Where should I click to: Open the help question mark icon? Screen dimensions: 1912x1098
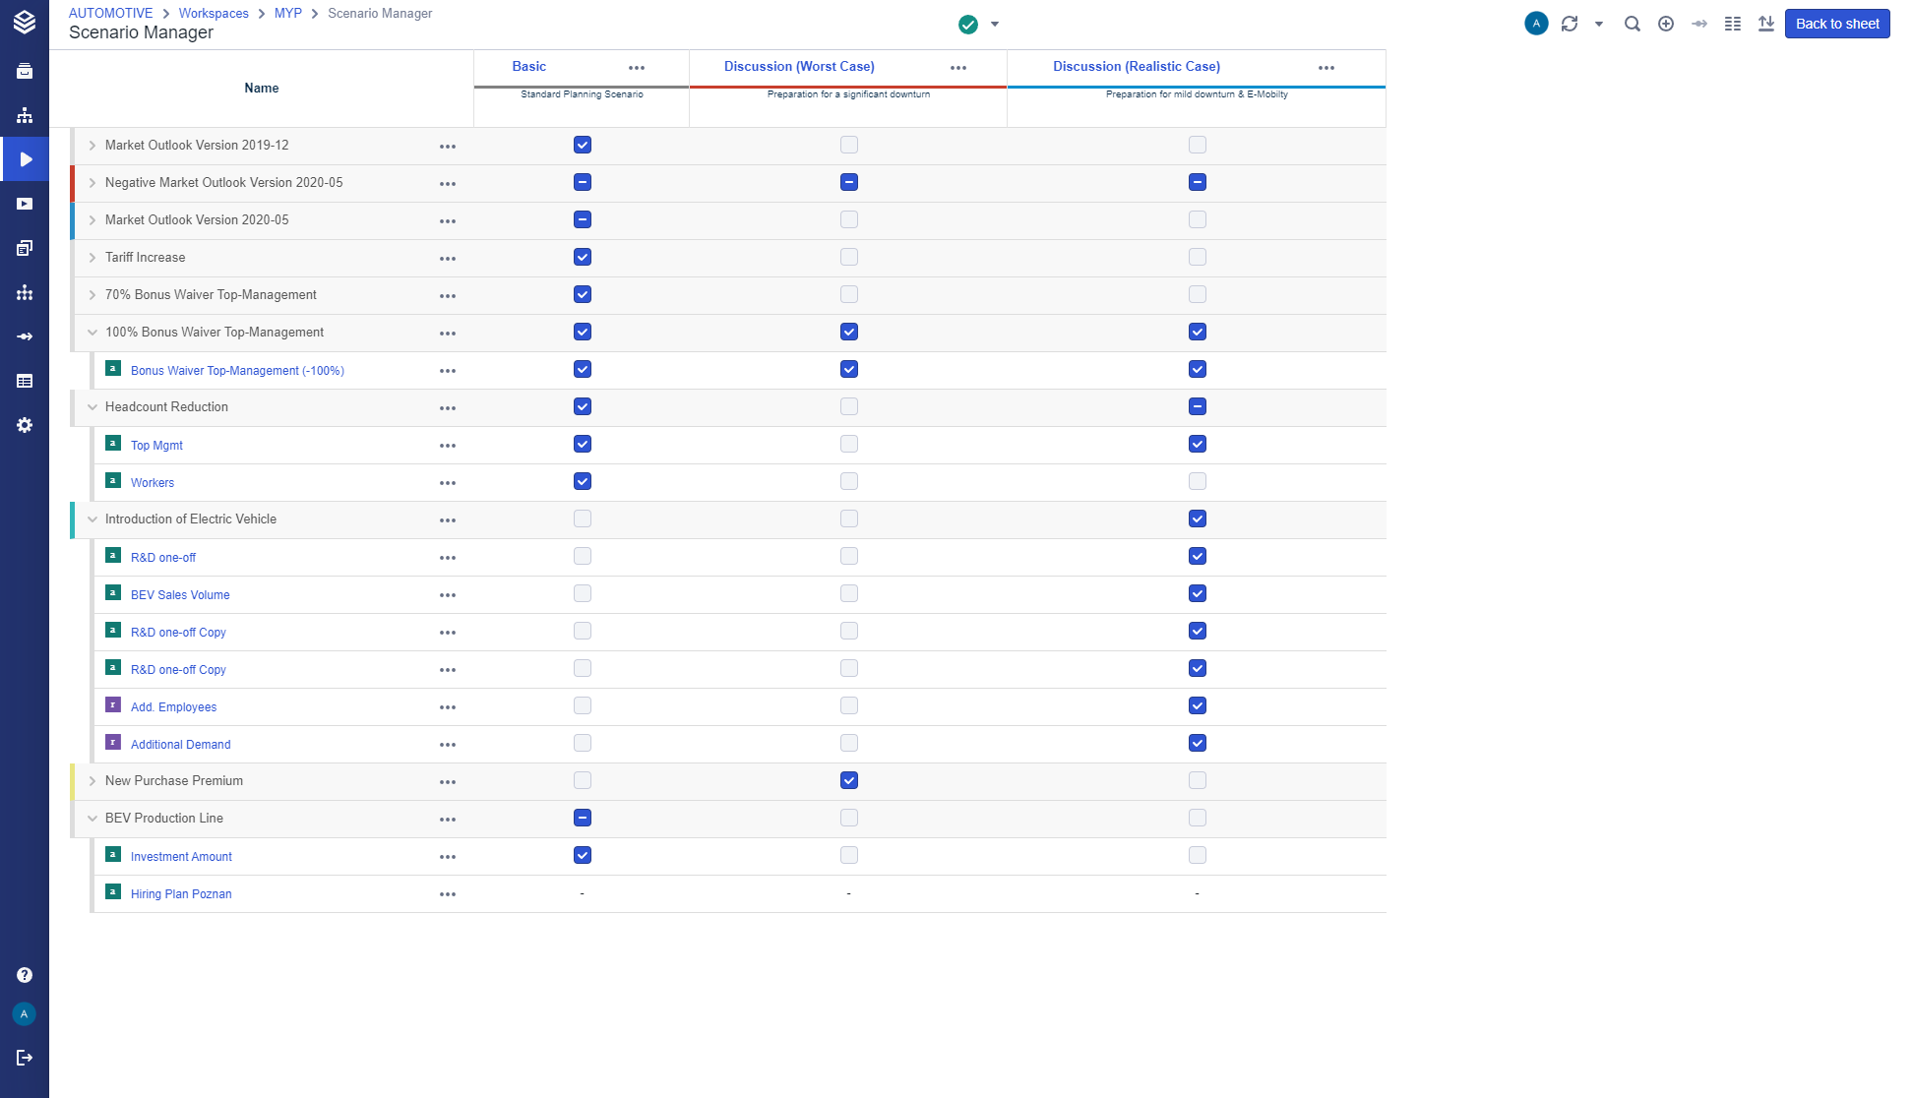[25, 975]
